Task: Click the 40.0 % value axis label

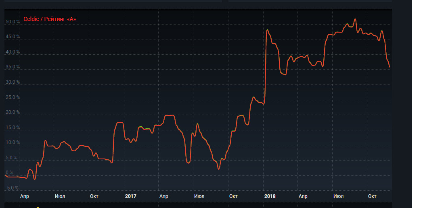Action: 12,52
